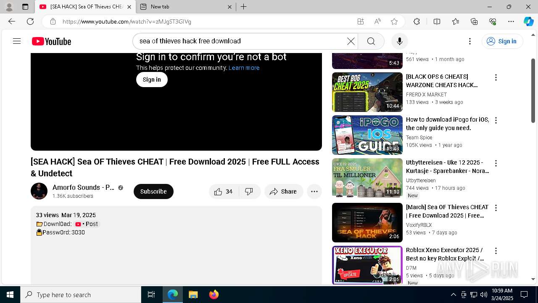Open BEST BO6 CHEAT 2025 thumbnail
The height and width of the screenshot is (303, 538).
coord(367,92)
